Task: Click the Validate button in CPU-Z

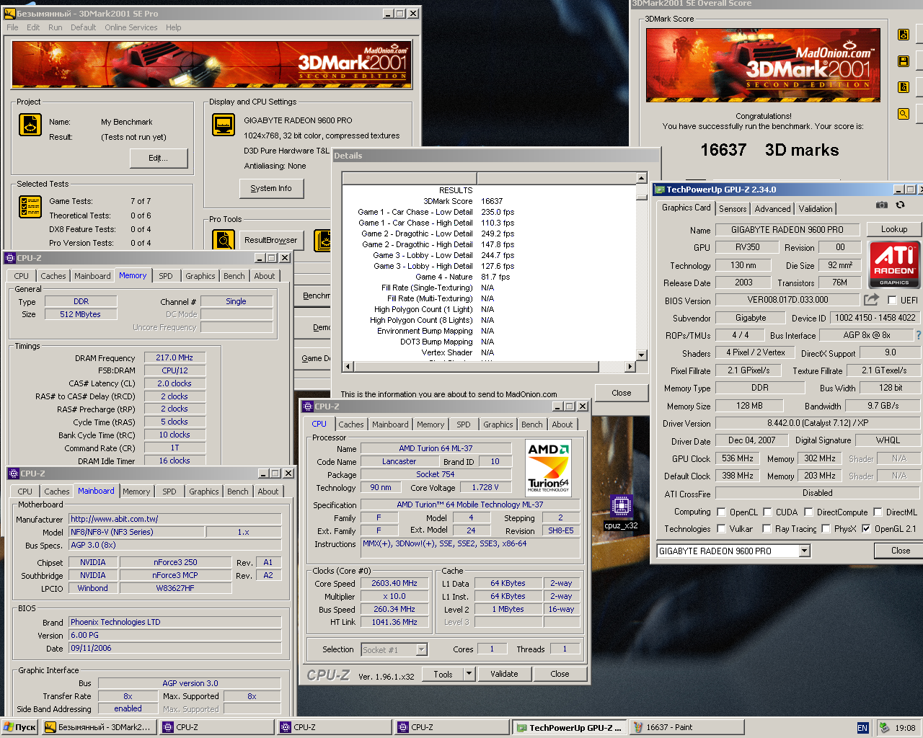Action: click(504, 674)
